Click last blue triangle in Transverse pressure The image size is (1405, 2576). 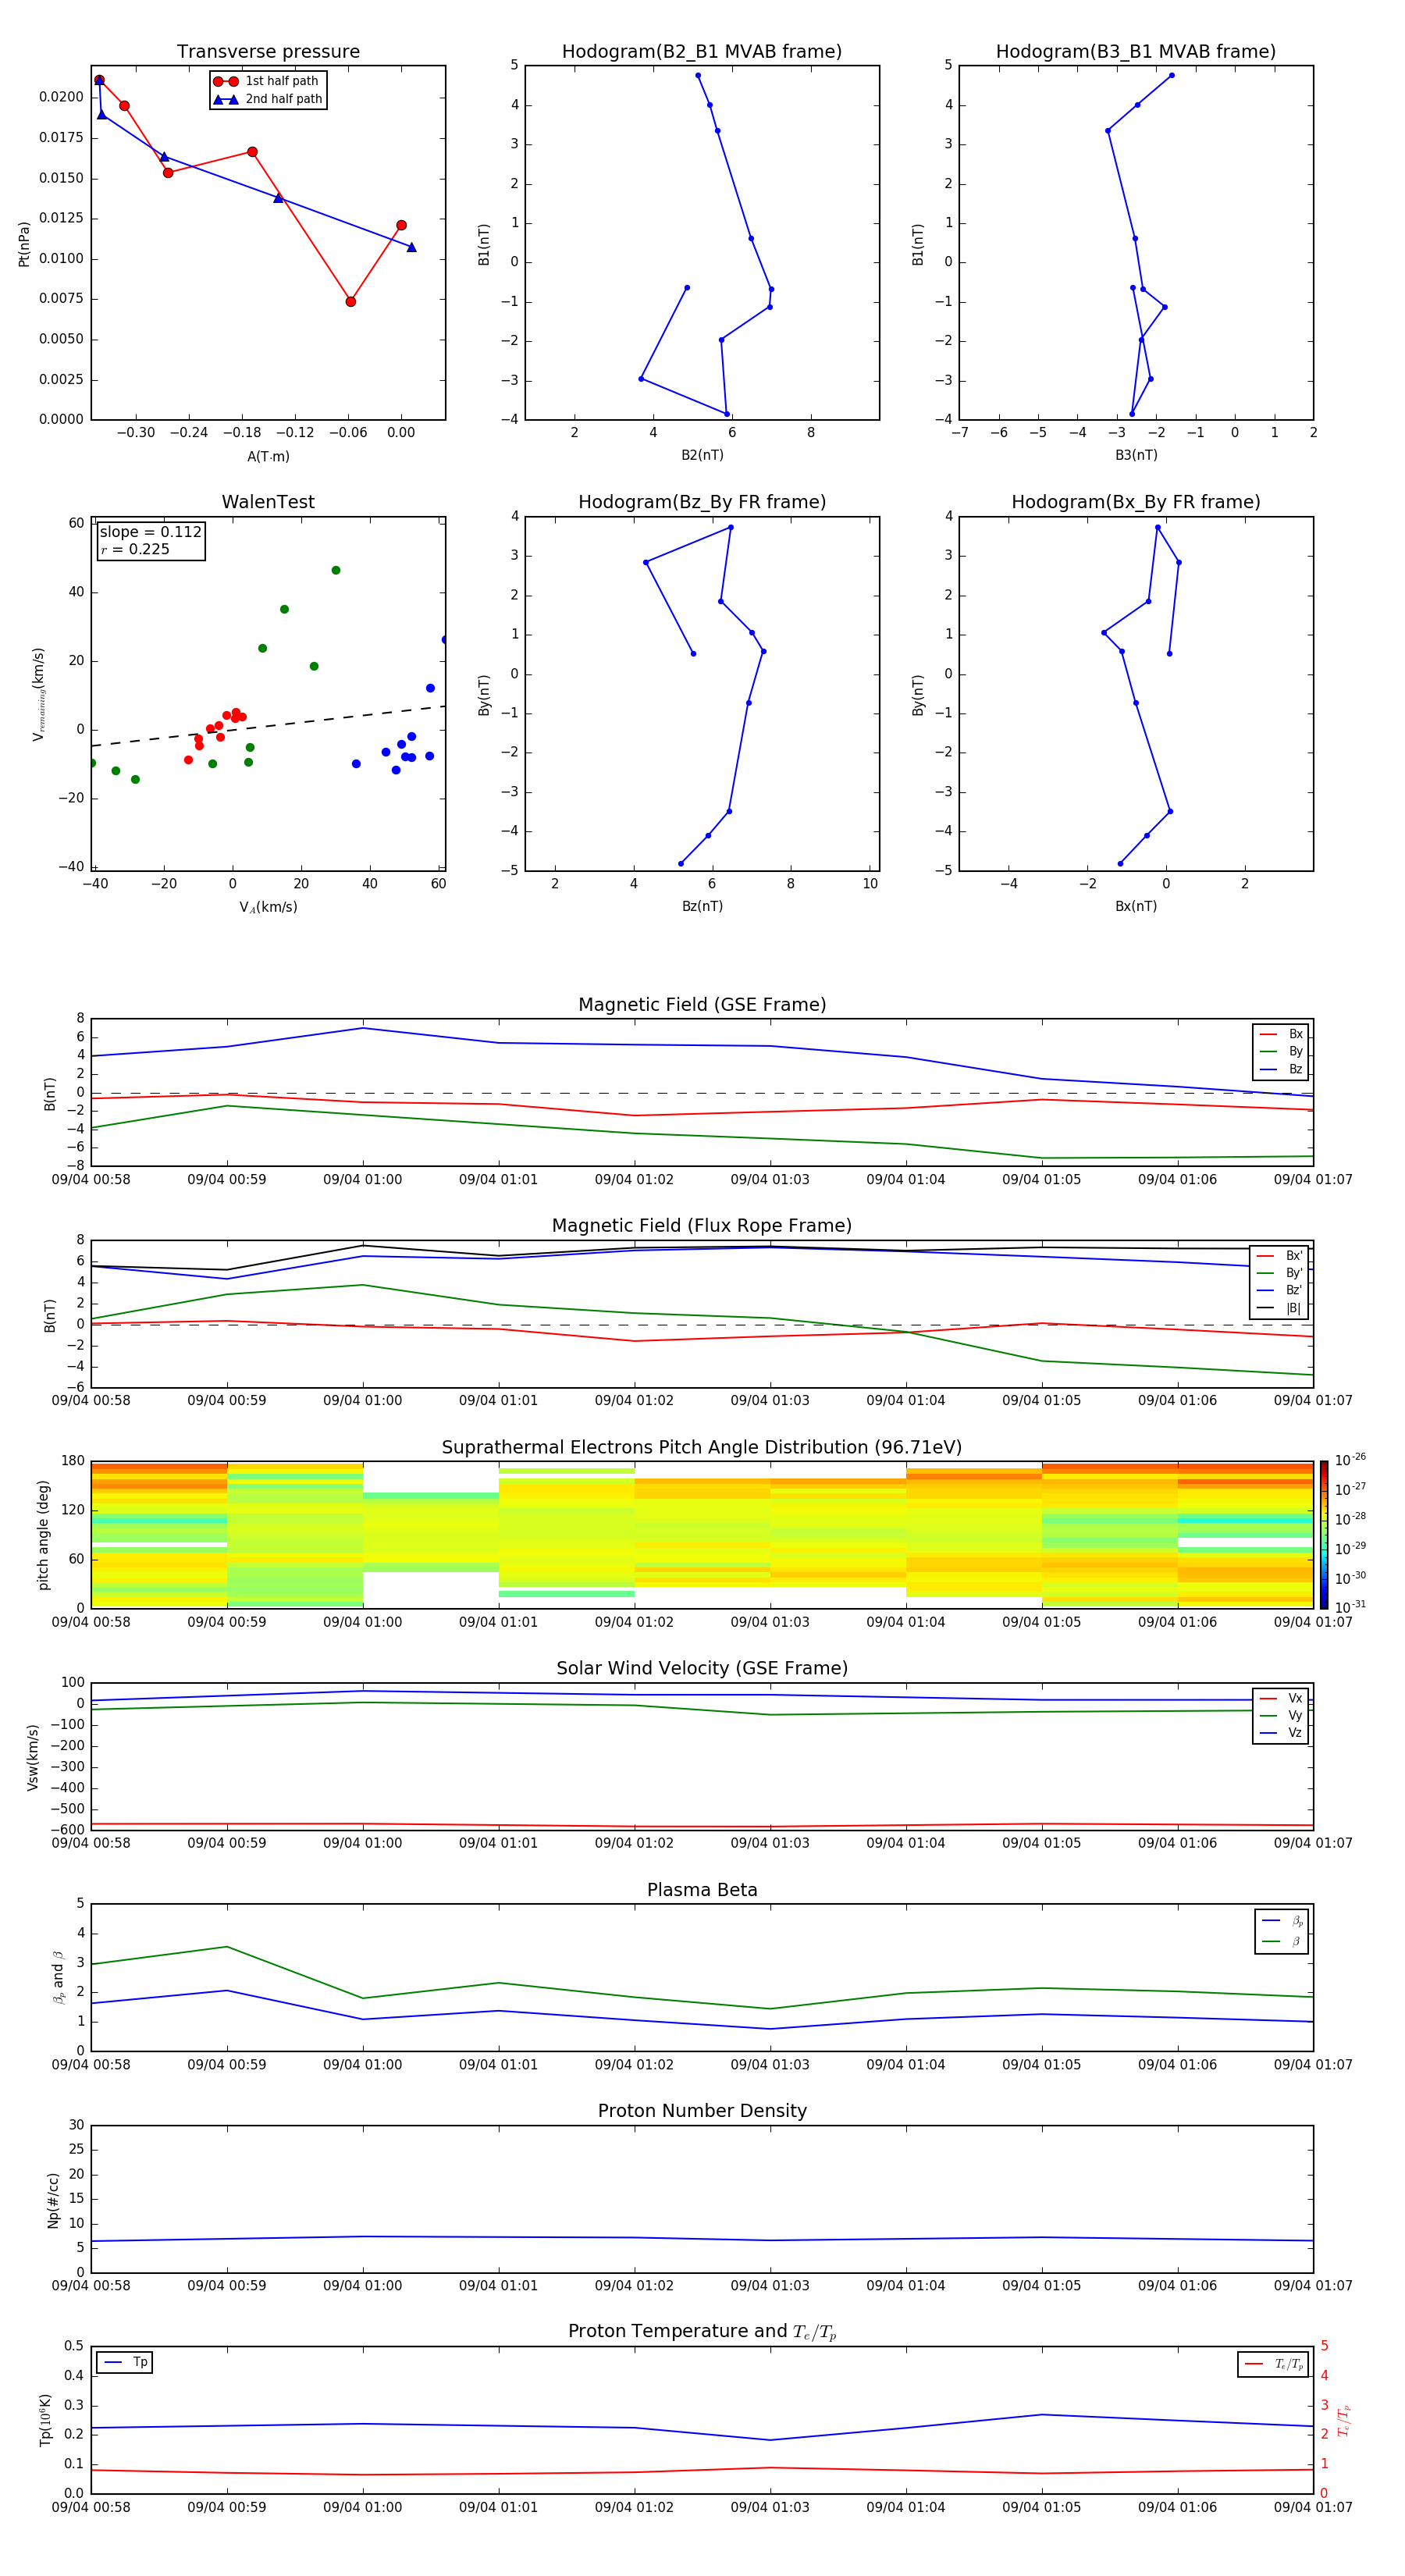click(x=411, y=247)
